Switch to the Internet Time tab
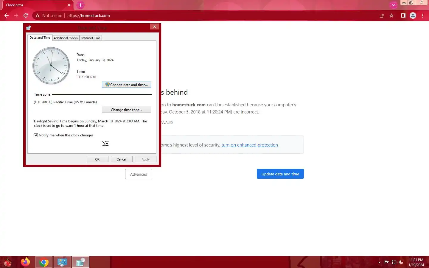The image size is (429, 268). point(91,38)
